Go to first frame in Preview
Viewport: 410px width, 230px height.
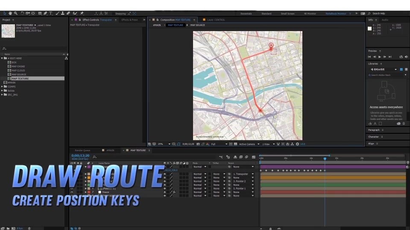tap(369, 57)
